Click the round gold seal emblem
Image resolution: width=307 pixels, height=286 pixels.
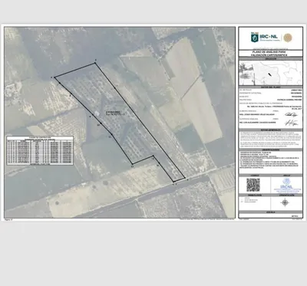tap(288, 38)
